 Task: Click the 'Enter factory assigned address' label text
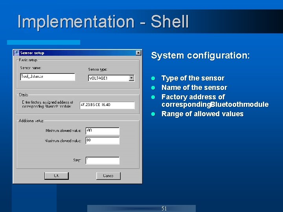coord(48,104)
